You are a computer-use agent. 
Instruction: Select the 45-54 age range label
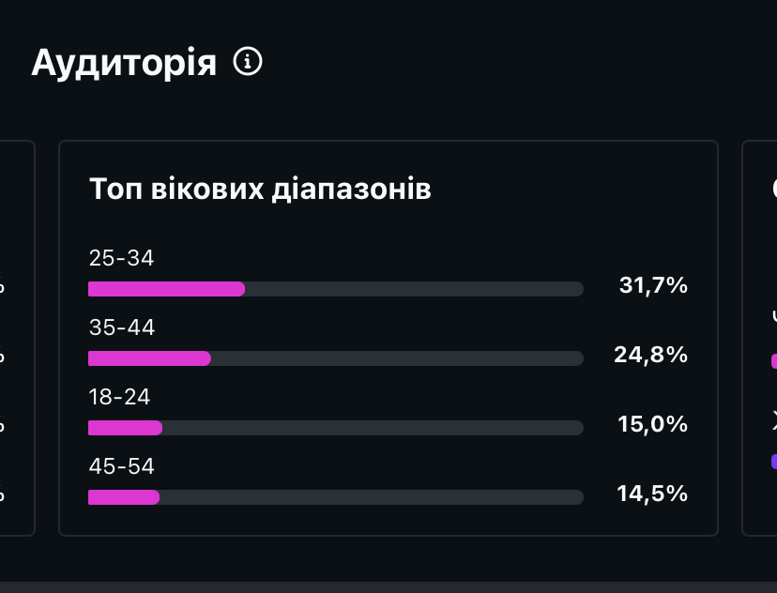point(122,466)
